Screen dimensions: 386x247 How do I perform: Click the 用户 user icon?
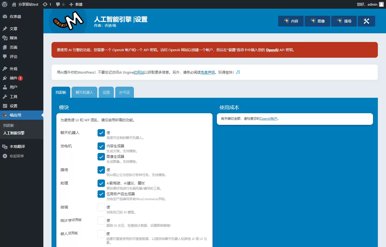pyautogui.click(x=5, y=87)
